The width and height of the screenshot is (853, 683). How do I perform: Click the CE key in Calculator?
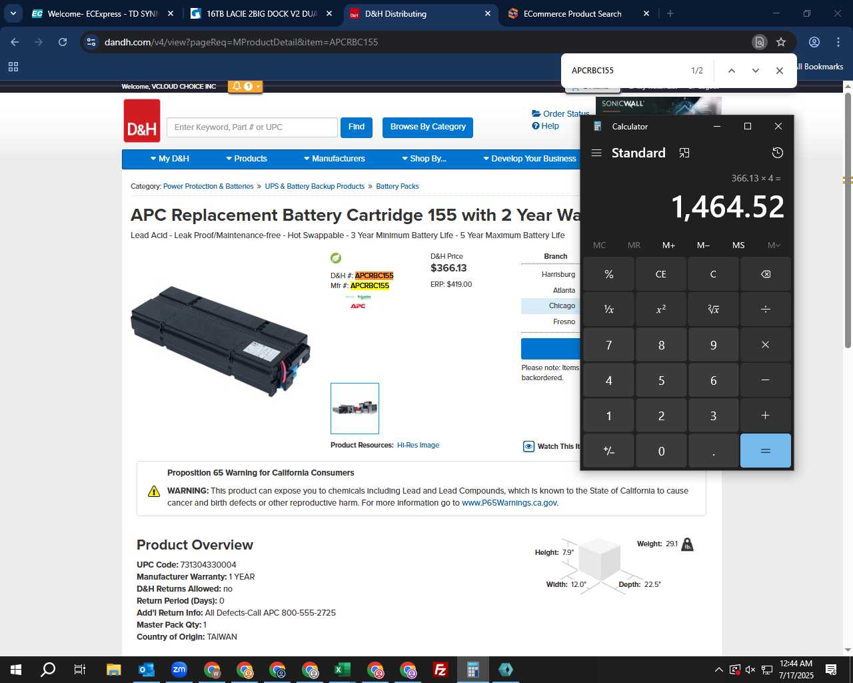click(661, 274)
